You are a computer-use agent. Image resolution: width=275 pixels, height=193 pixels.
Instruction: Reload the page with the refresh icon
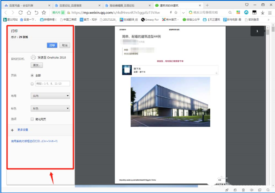tap(21, 13)
